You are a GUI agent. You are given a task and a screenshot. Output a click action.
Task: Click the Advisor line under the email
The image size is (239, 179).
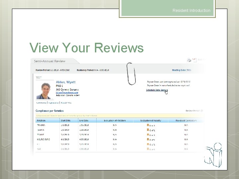click(68, 95)
